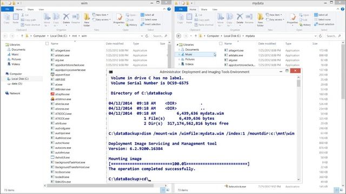Open address bar history dropdown in mydata window
This screenshot has height=194, width=346.
pyautogui.click(x=316, y=36)
